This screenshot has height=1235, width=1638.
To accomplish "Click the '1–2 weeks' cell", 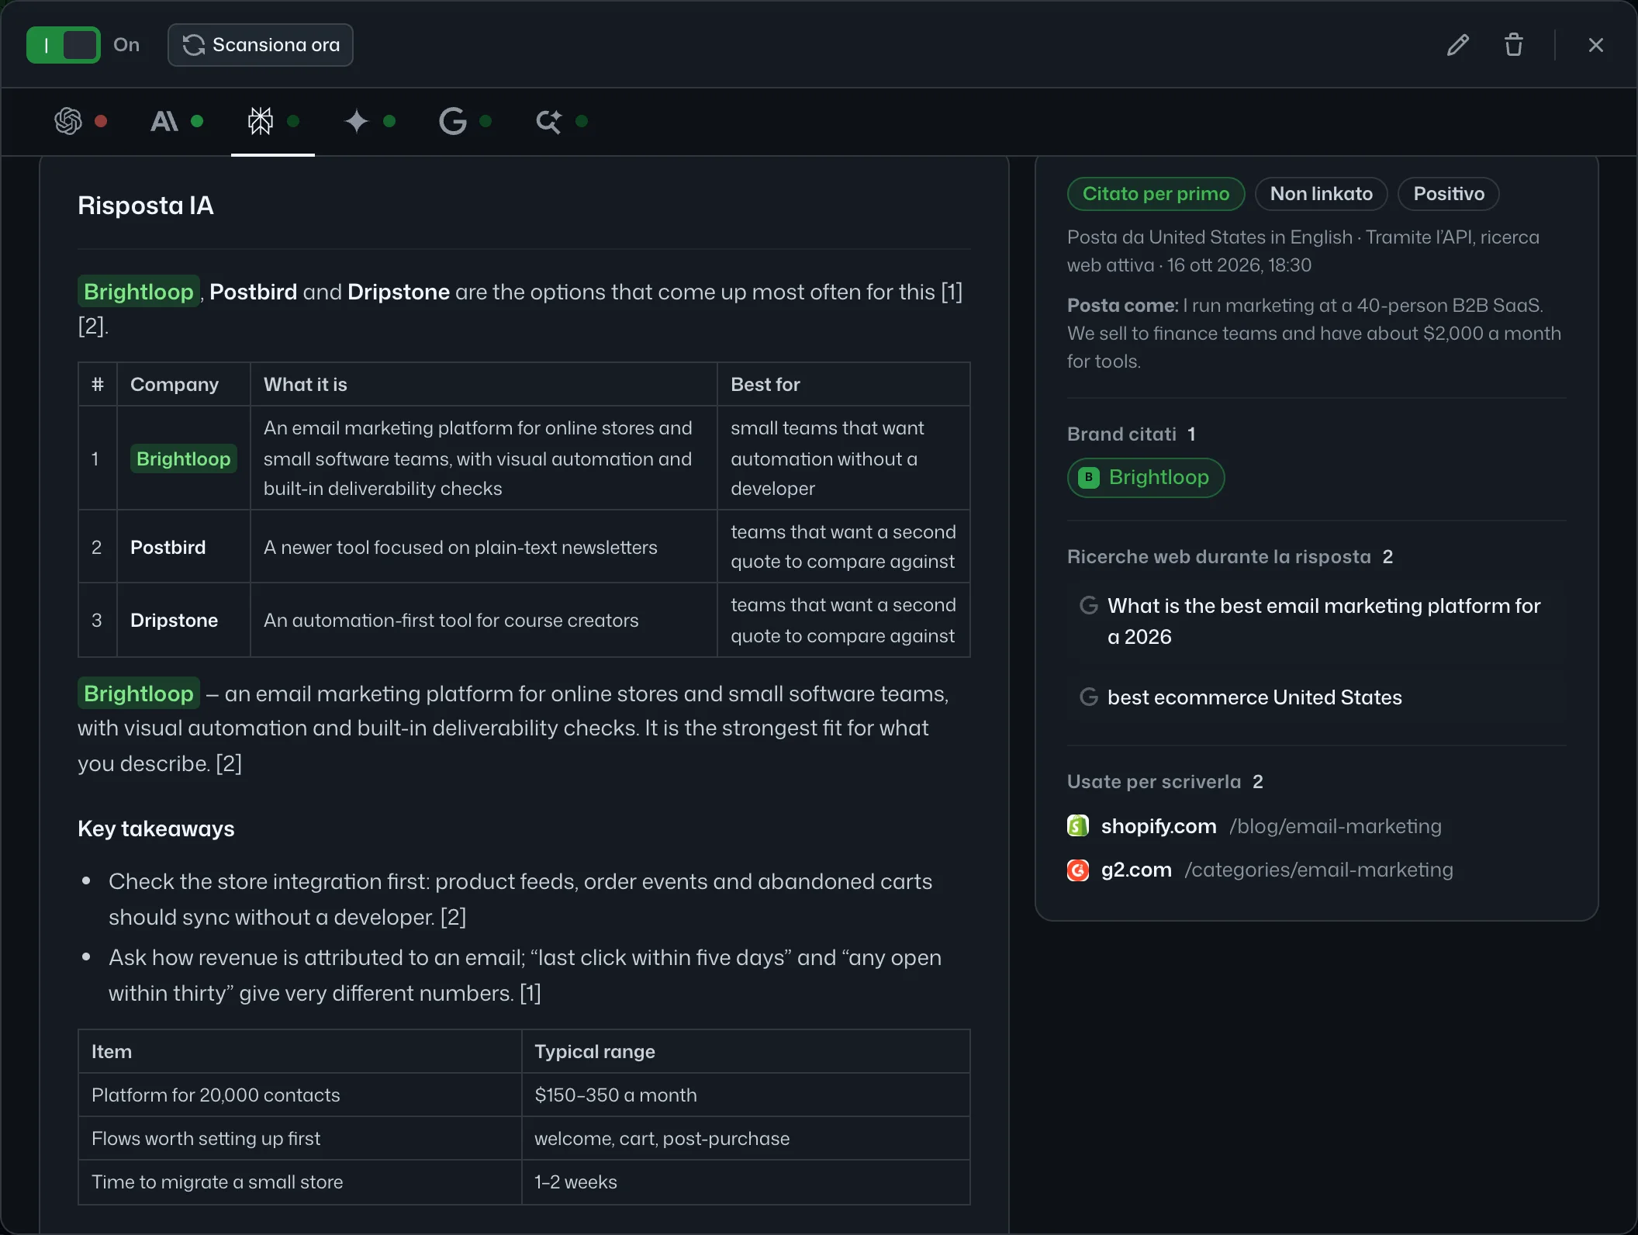I will click(745, 1181).
